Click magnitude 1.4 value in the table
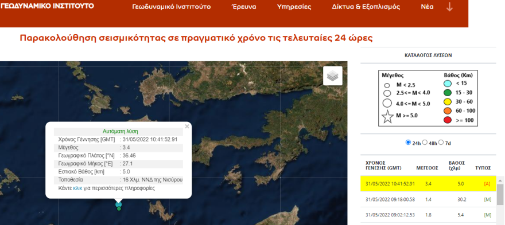505x225 pixels. [428, 199]
